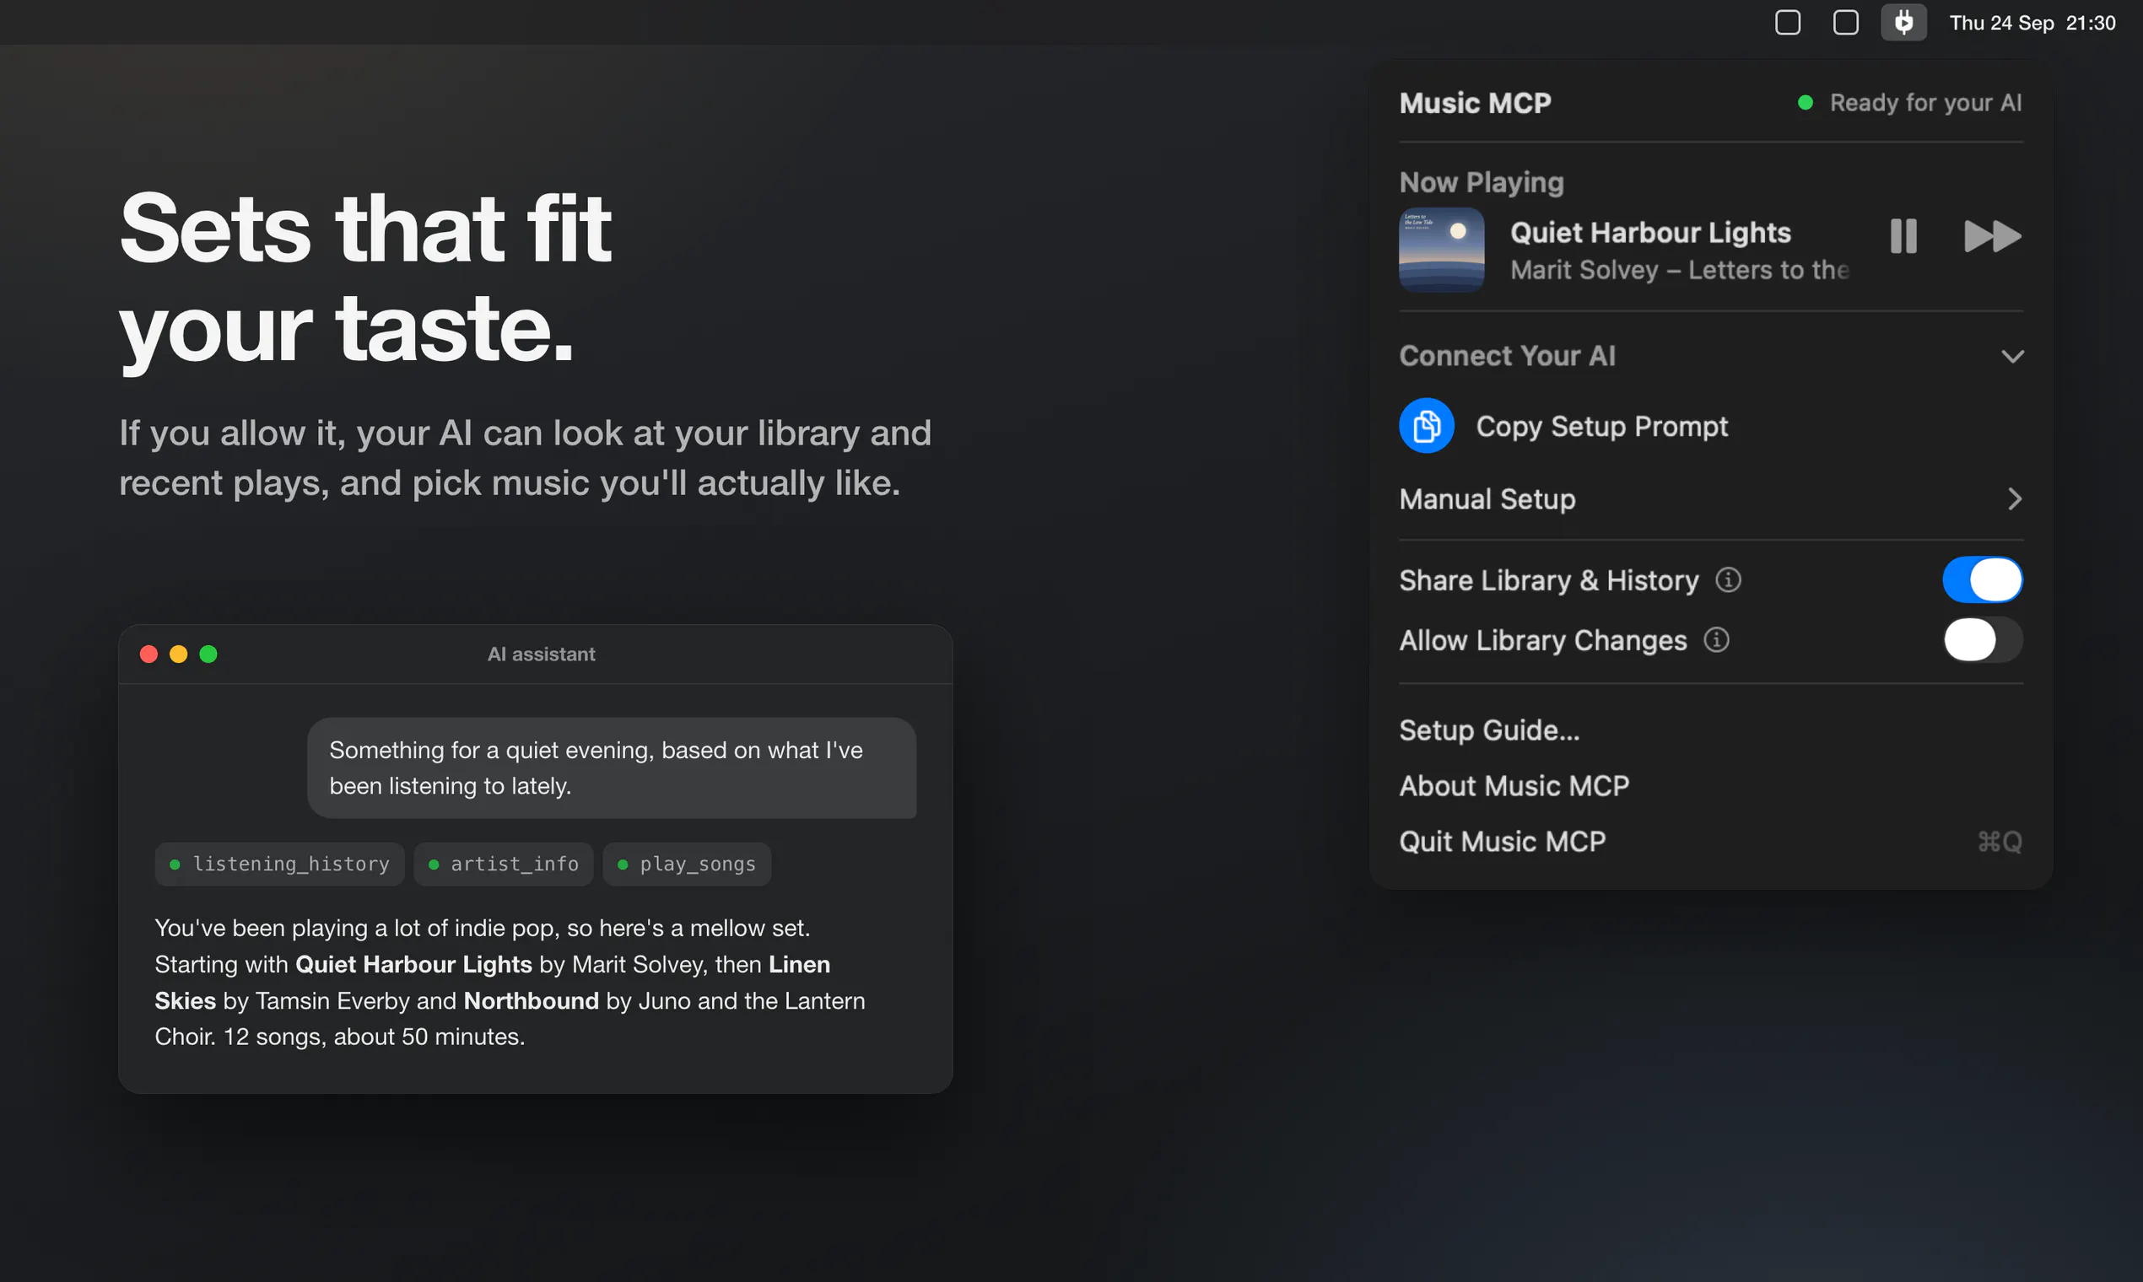Image resolution: width=2143 pixels, height=1282 pixels.
Task: Click Copy Setup Prompt text
Action: (x=1601, y=427)
